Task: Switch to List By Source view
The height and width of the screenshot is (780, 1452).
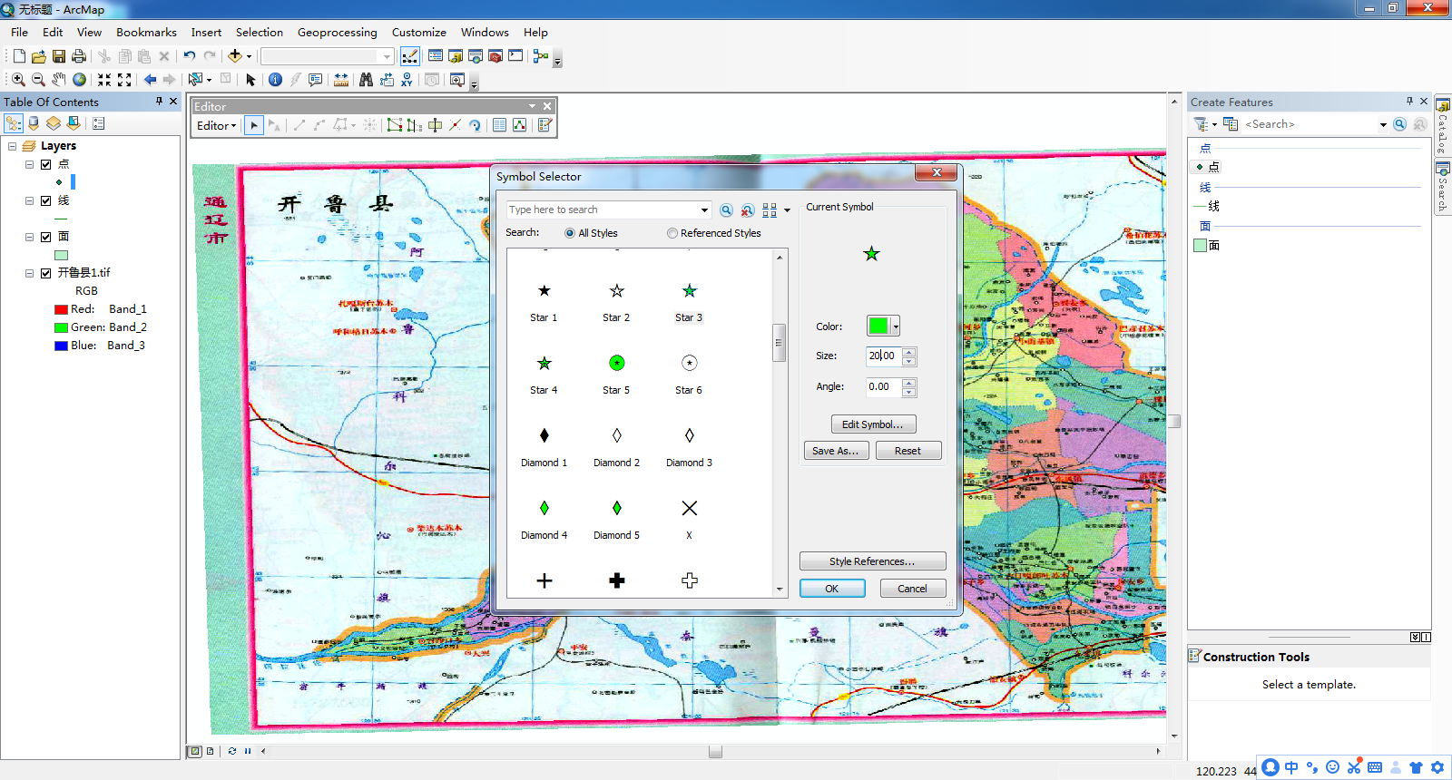Action: click(x=34, y=123)
